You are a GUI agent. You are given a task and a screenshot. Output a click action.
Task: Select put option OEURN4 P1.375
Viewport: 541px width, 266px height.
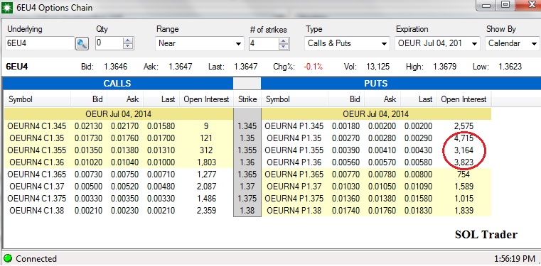(x=294, y=198)
